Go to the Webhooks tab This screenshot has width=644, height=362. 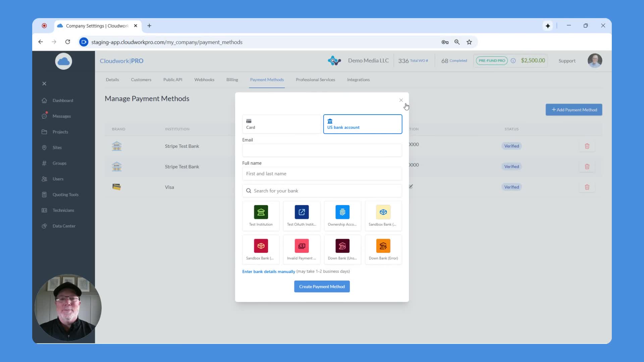pos(204,80)
